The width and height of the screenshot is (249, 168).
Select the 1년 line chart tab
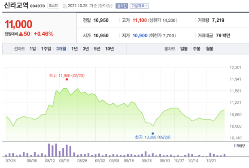point(74,49)
